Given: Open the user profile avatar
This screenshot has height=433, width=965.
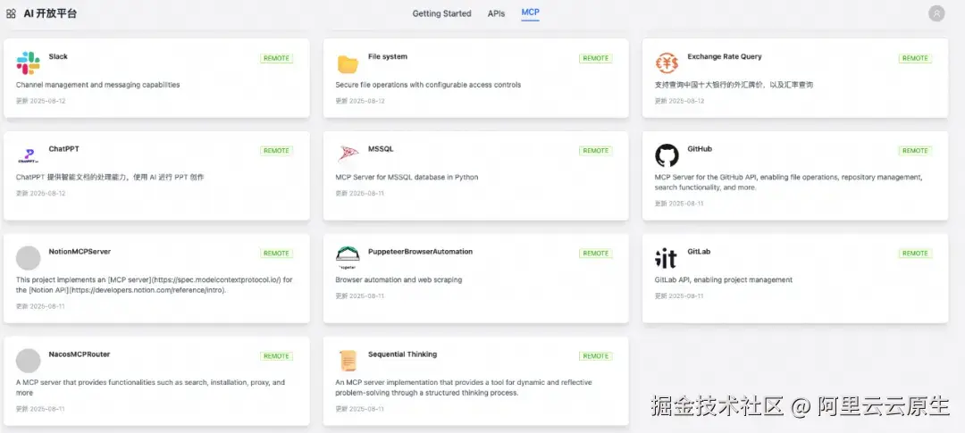Looking at the screenshot, I should [936, 13].
